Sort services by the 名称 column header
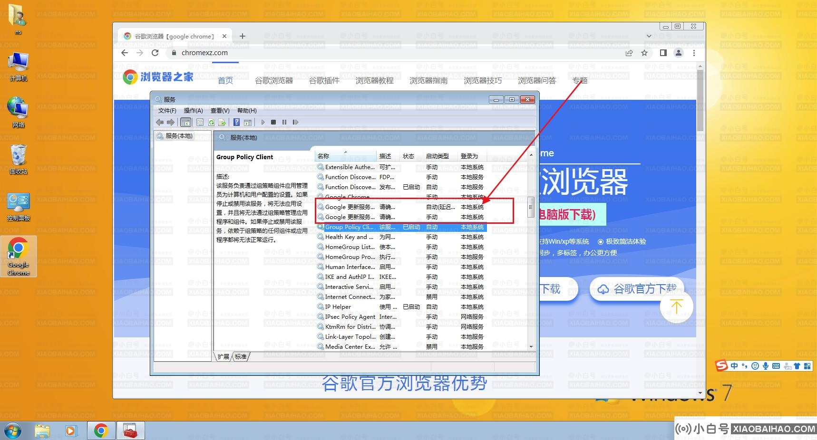Image resolution: width=817 pixels, height=440 pixels. pos(346,156)
